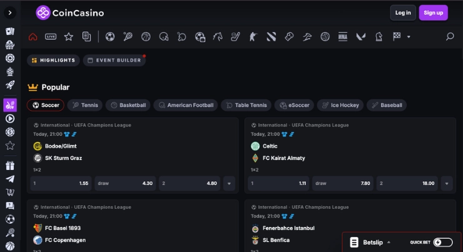The width and height of the screenshot is (463, 252).
Task: Open the play circle sidebar icon
Action: point(10,119)
